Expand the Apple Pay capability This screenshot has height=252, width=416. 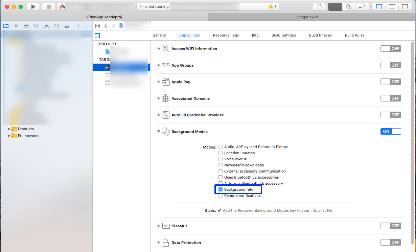coord(159,82)
